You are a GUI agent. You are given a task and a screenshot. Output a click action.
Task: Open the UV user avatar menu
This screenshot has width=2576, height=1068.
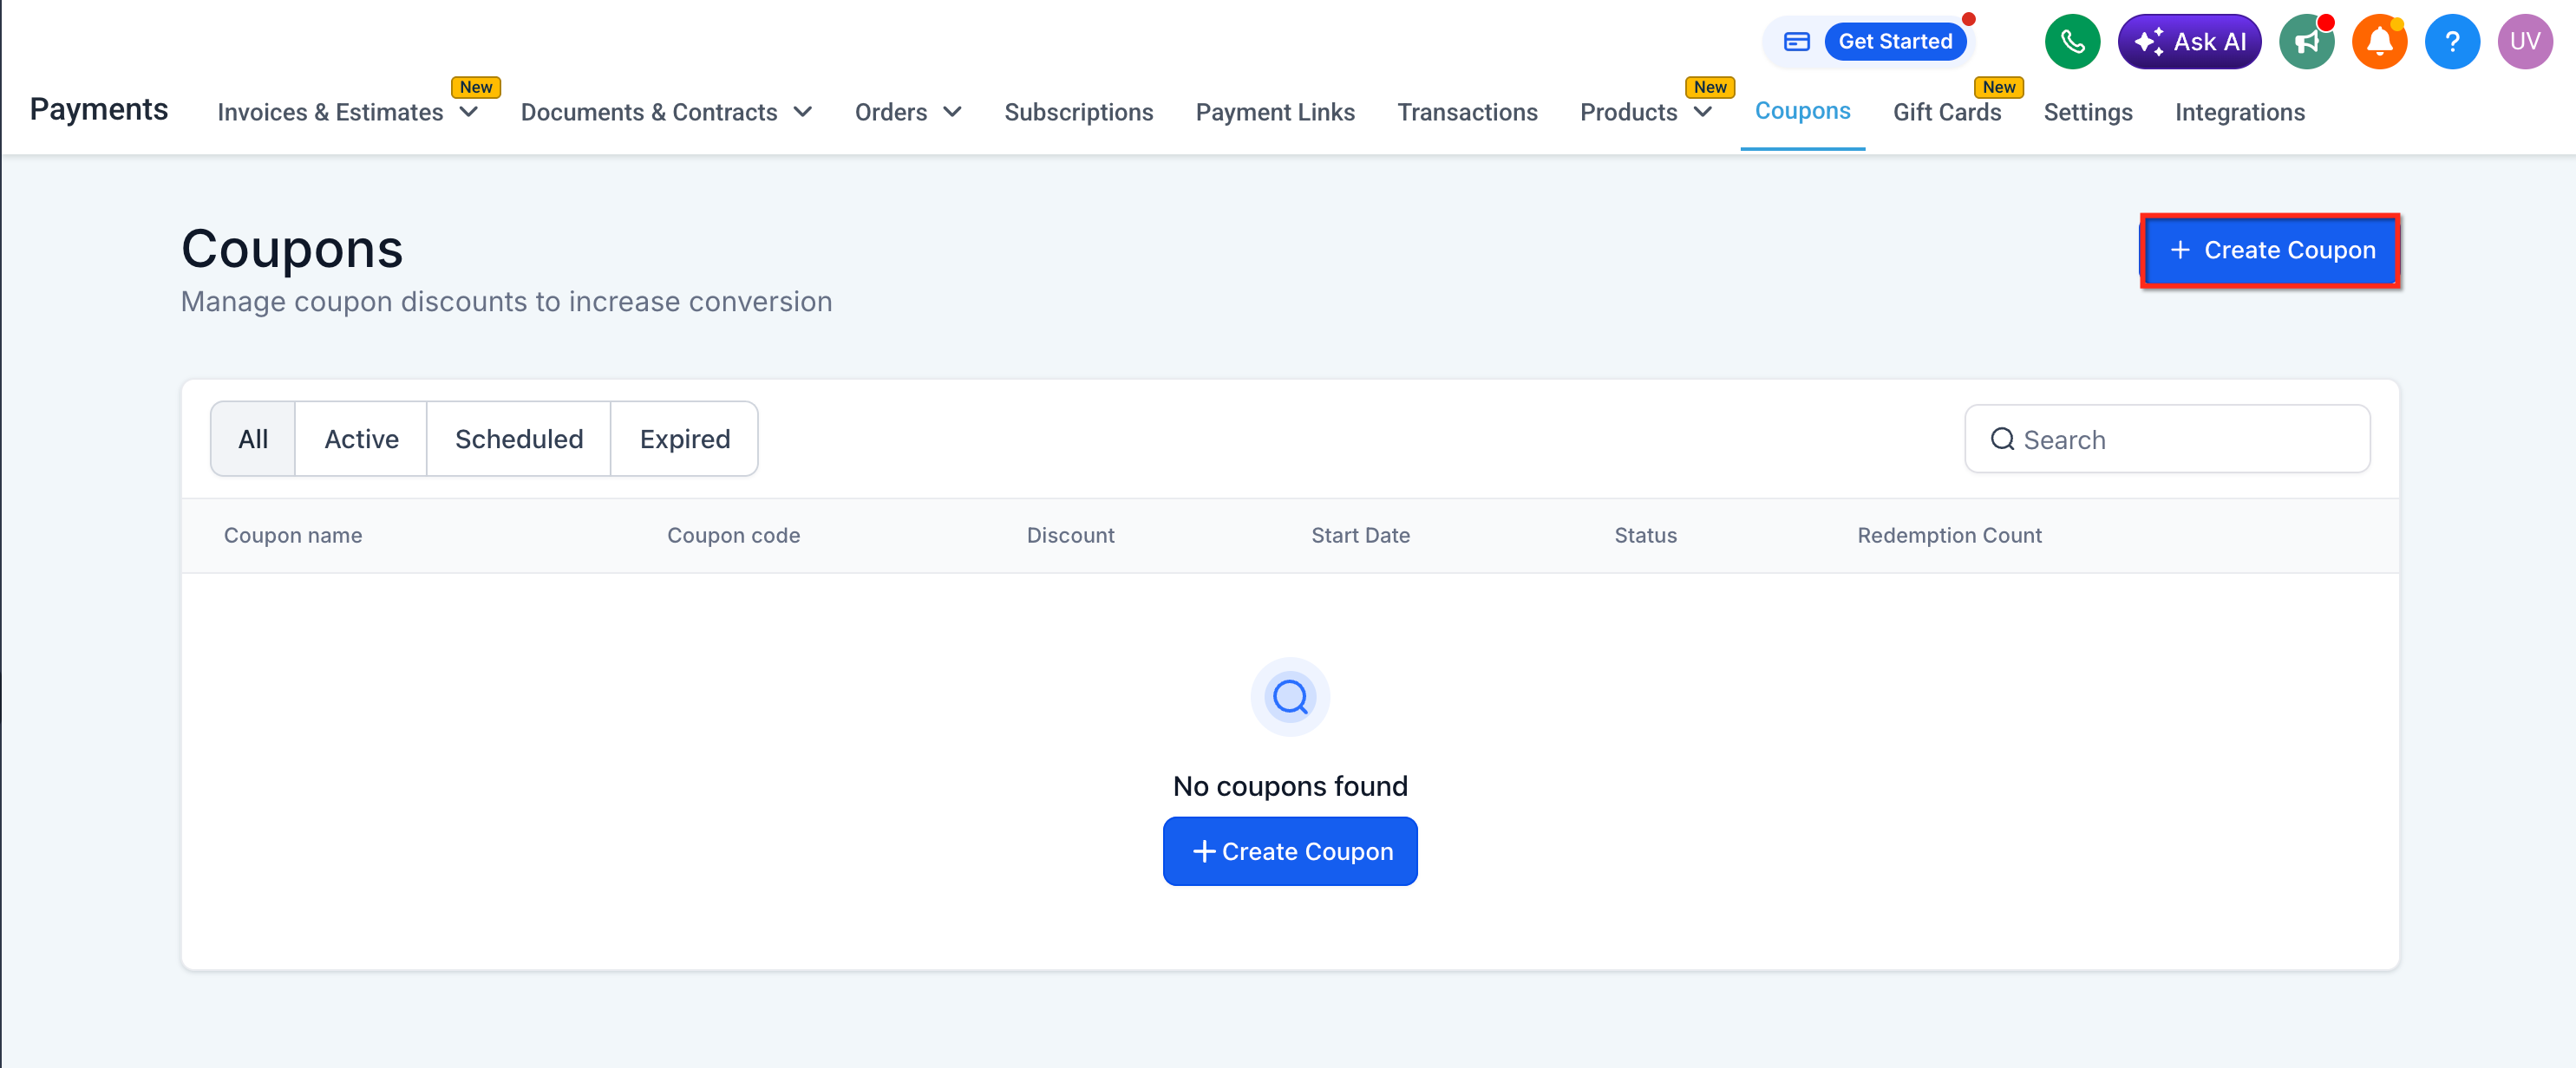(2524, 42)
